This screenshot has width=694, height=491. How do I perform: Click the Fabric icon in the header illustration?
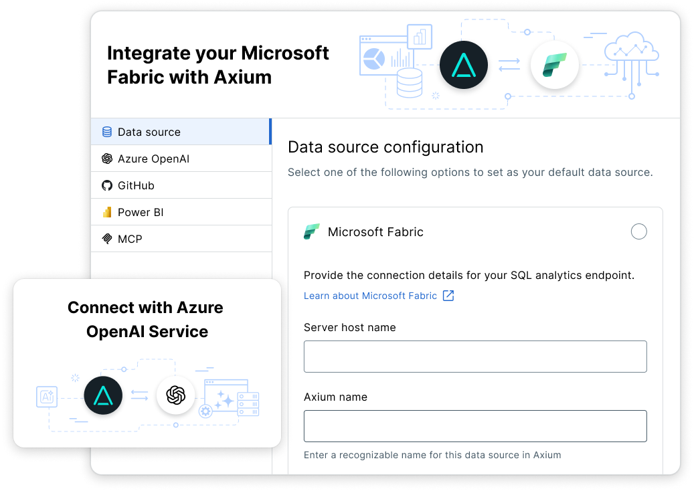click(x=554, y=65)
